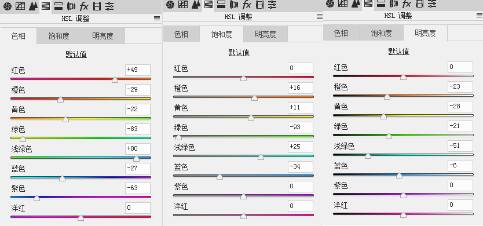Open Basic aperture icon in left Hue panel
Image resolution: width=483 pixels, height=226 pixels.
[8, 6]
